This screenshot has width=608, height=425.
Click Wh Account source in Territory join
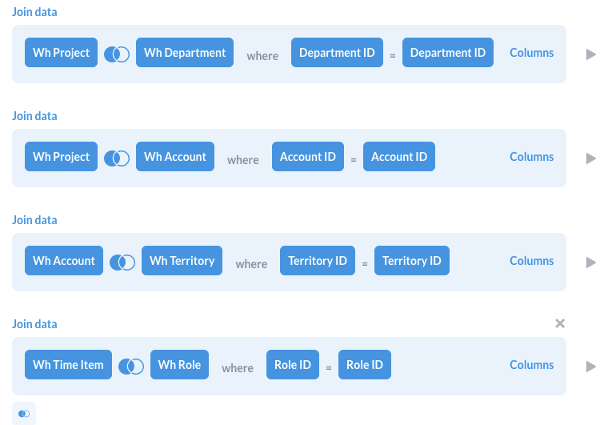[x=64, y=261]
